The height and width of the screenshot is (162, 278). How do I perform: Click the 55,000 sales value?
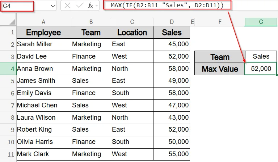pos(172,154)
